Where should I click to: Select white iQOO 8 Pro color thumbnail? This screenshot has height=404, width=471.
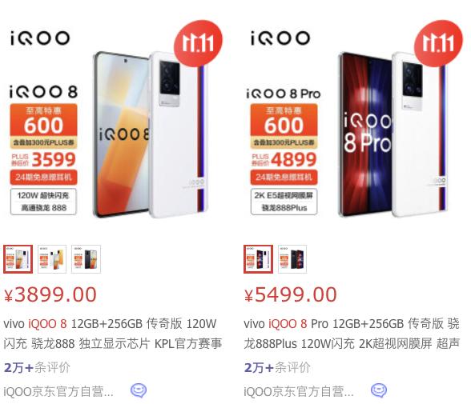click(x=258, y=259)
